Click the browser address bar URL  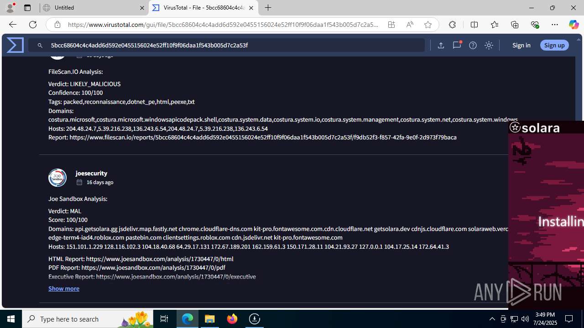pyautogui.click(x=223, y=25)
